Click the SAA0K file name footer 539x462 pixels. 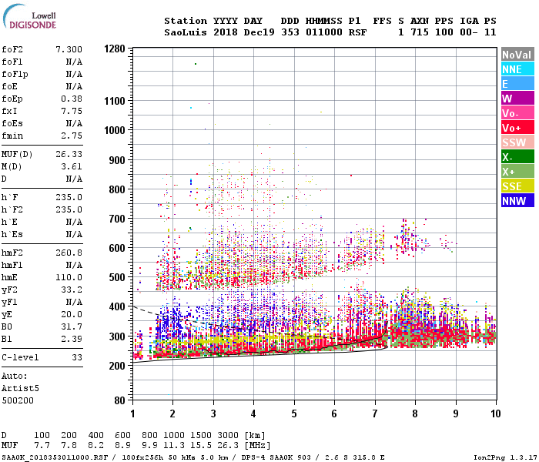(55, 457)
